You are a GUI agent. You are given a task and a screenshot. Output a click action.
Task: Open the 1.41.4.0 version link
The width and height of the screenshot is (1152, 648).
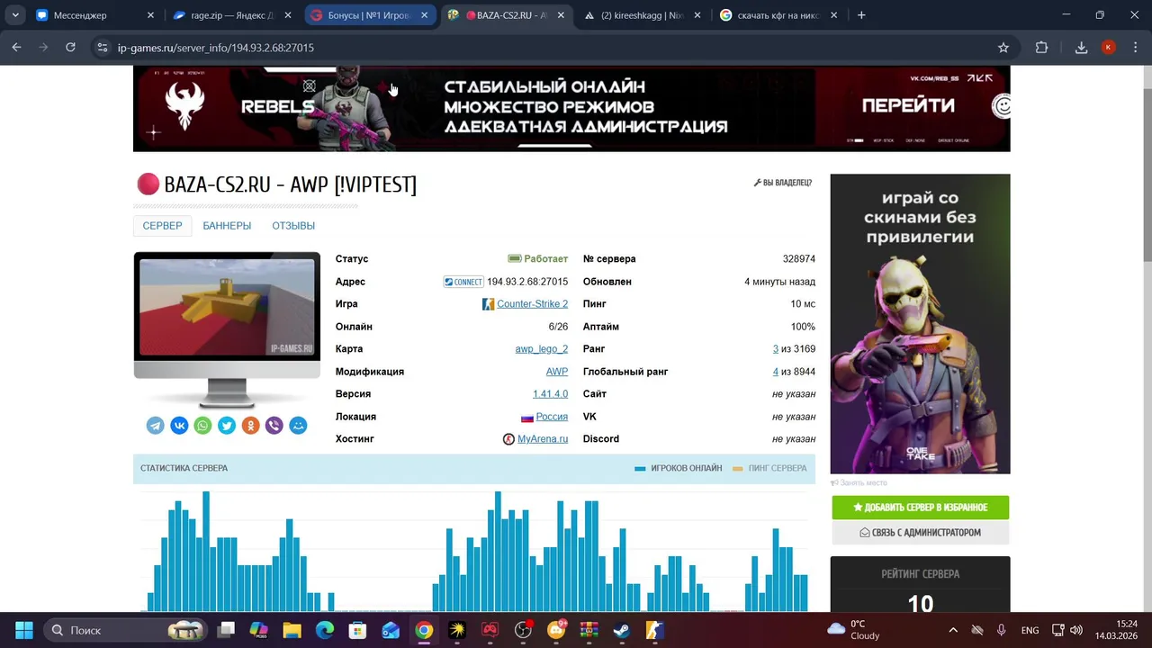tap(550, 394)
